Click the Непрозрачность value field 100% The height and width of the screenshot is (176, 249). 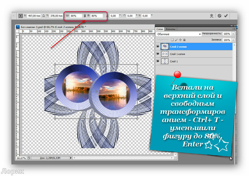pyautogui.click(x=227, y=34)
